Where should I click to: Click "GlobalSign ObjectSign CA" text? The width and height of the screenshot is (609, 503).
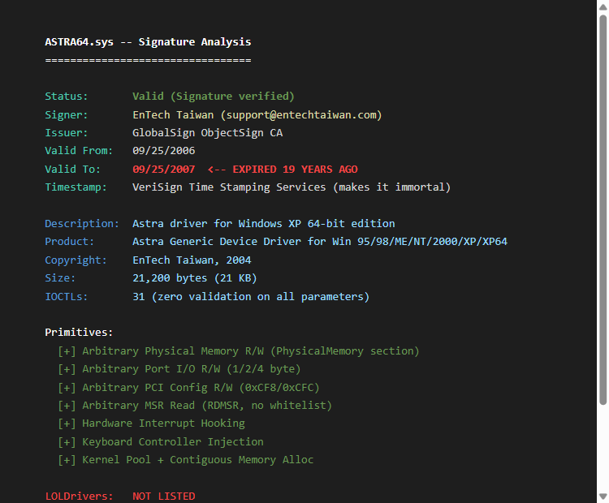[x=207, y=133]
